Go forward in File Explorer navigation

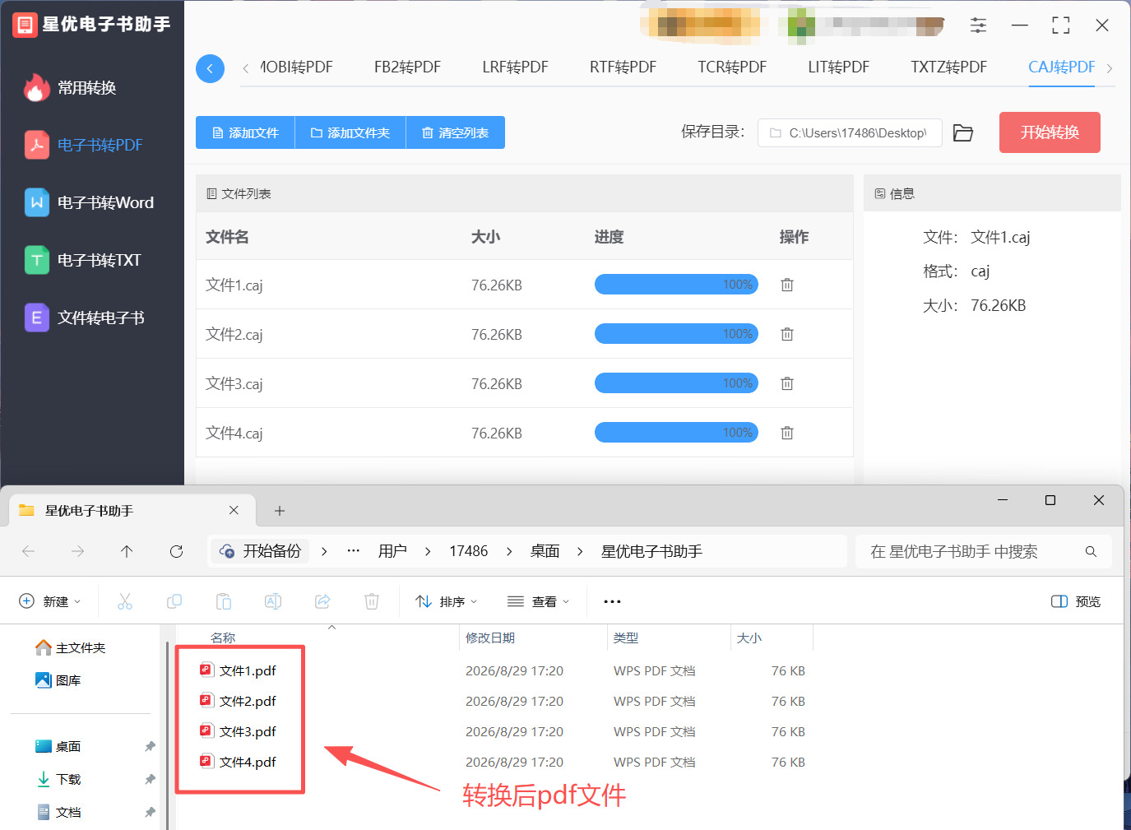(x=77, y=551)
